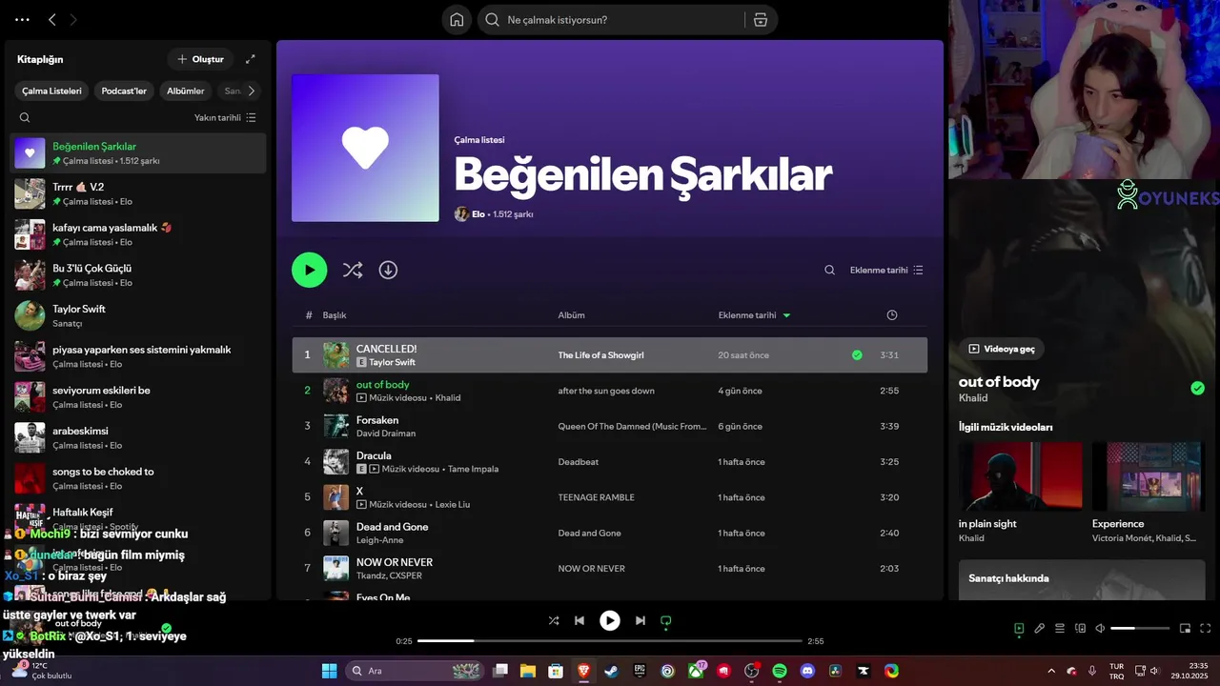
Task: Open the connect to device icon
Action: 1080,629
